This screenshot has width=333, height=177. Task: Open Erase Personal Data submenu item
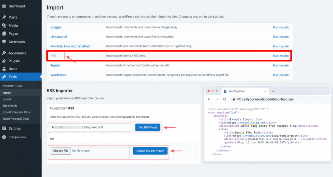(16, 119)
